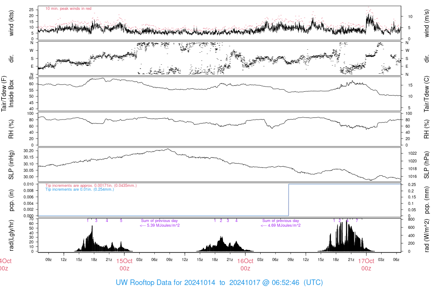439x300 pixels.
Task: Click the '10 min. peak winds in red' note
Action: pyautogui.click(x=68, y=9)
